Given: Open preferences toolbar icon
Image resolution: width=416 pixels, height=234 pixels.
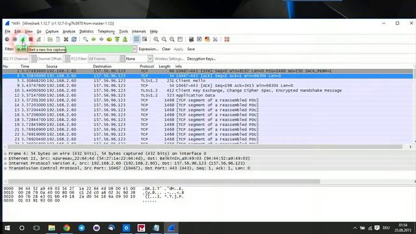Looking at the screenshot, I should [x=215, y=40].
